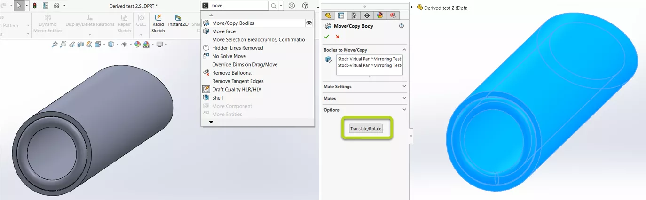Image resolution: width=646 pixels, height=200 pixels.
Task: Choose Hidden Lines Removed result
Action: (258, 48)
